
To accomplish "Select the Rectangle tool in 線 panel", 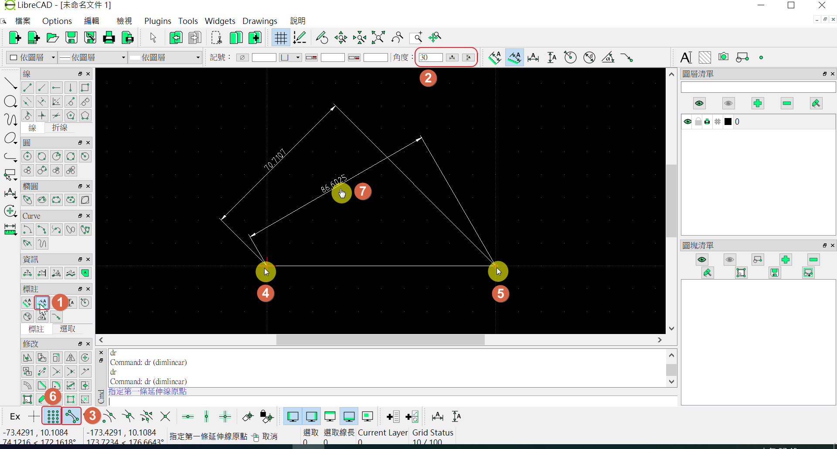I will [x=85, y=88].
